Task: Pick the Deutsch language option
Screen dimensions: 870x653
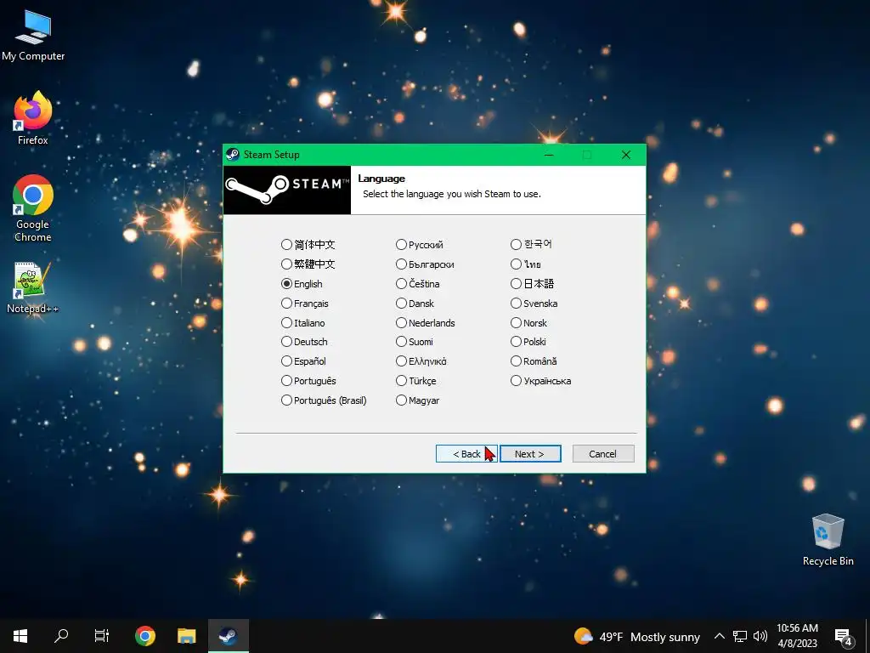Action: tap(304, 342)
